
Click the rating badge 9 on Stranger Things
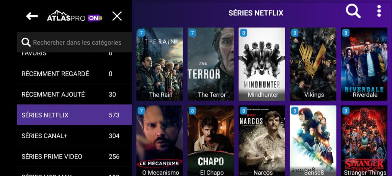(x=346, y=111)
